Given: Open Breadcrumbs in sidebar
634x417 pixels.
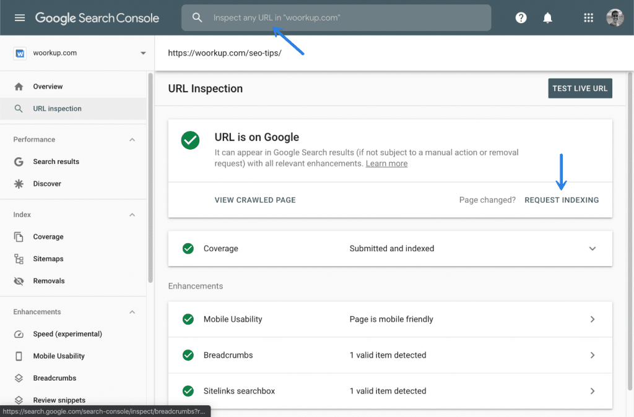Looking at the screenshot, I should click(x=54, y=378).
